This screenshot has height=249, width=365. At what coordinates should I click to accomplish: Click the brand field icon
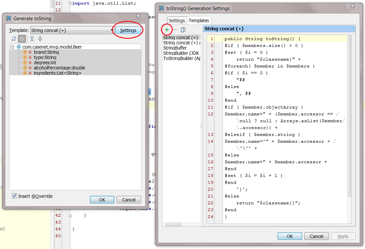(x=25, y=52)
